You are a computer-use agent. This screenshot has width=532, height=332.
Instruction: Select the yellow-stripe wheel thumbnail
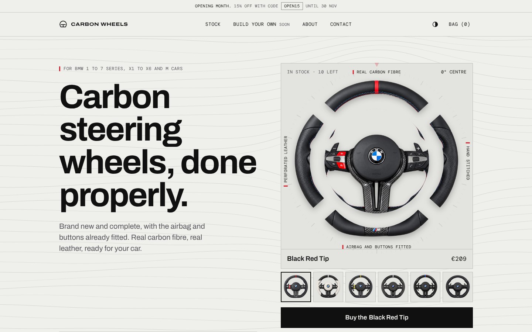(x=361, y=287)
